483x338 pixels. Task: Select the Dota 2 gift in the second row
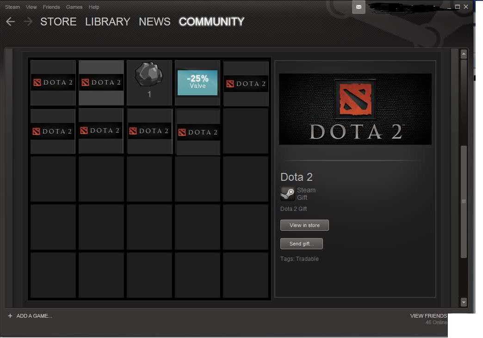(x=53, y=130)
